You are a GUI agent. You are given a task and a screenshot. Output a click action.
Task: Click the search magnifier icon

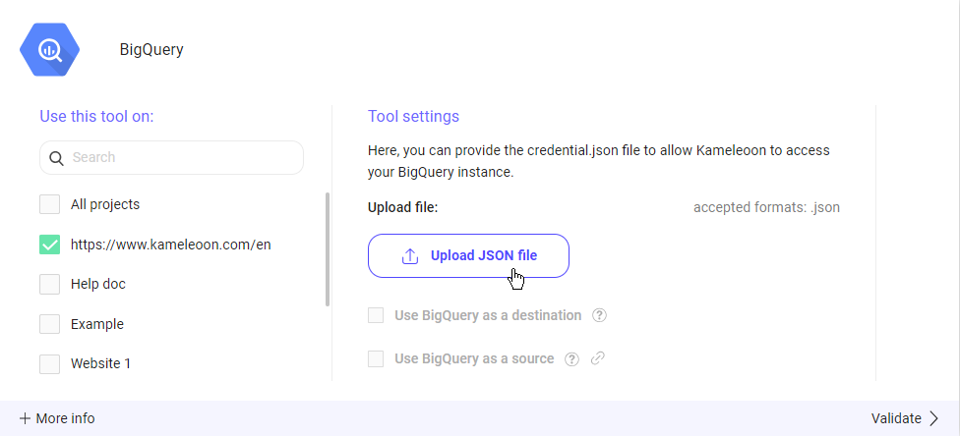click(x=56, y=158)
